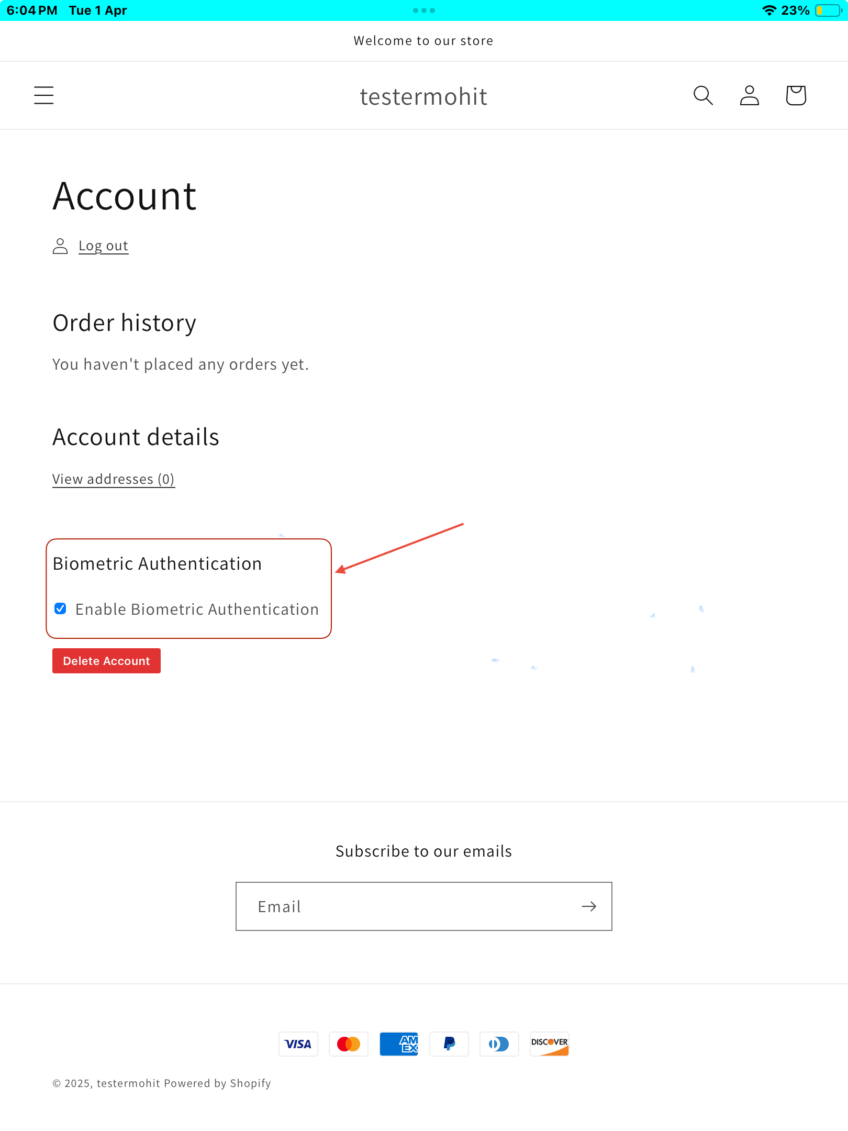Screen dimensions: 848x1131
Task: Tap the Discover payment icon
Action: pos(550,1044)
